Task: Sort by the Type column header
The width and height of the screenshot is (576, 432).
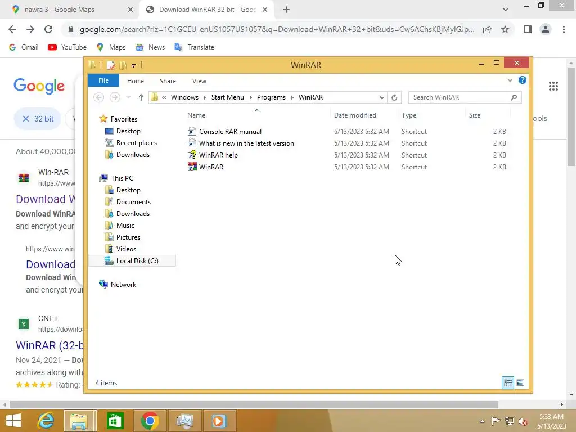Action: coord(409,115)
